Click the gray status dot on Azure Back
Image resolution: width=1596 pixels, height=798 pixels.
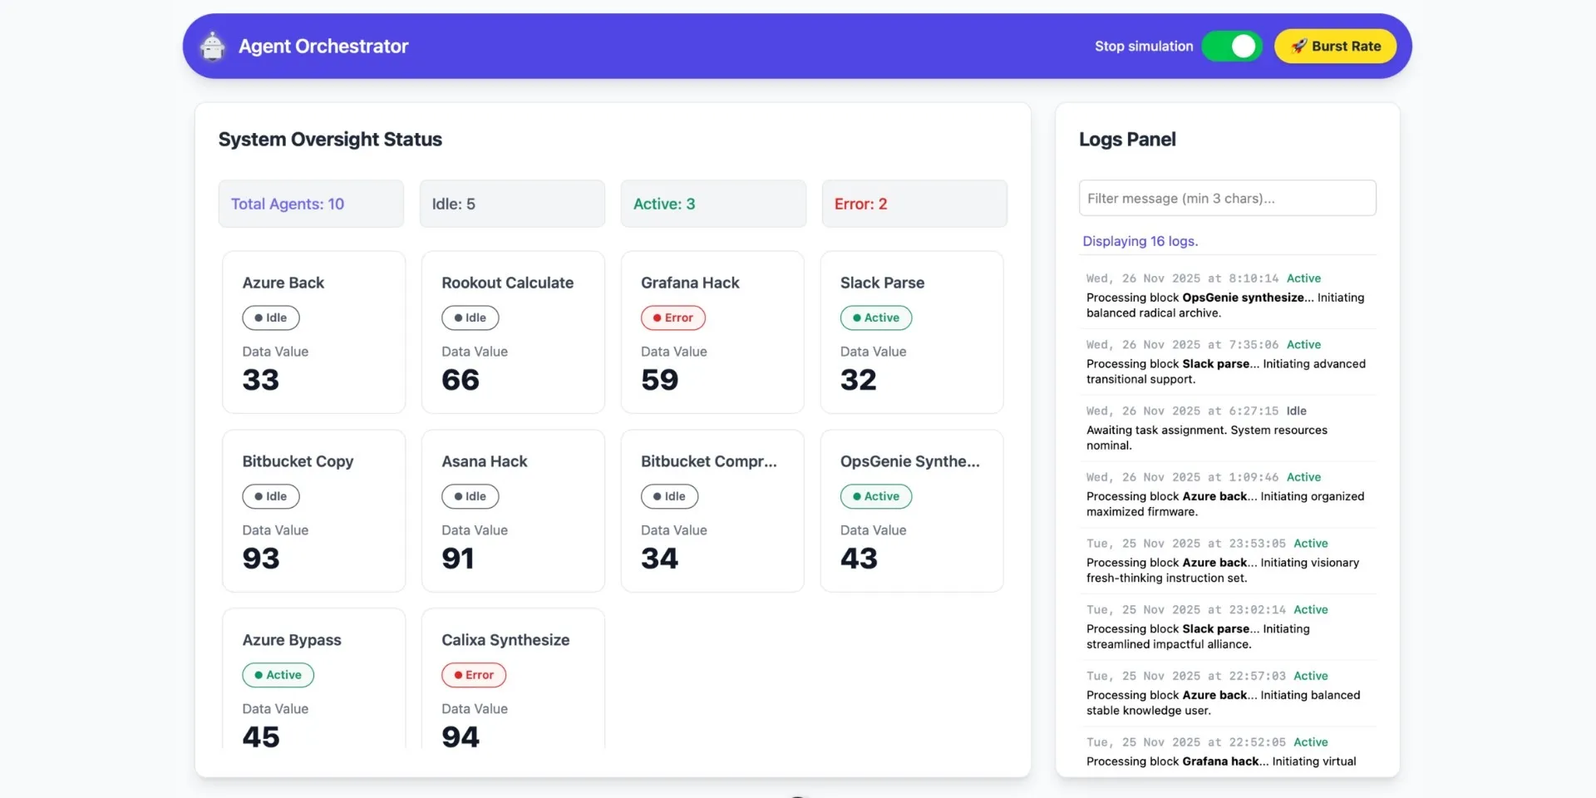coord(259,318)
